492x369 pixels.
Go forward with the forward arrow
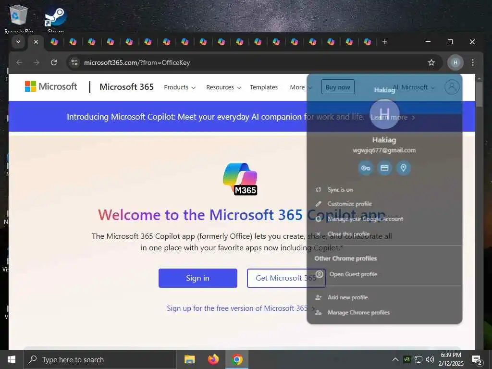coord(37,62)
